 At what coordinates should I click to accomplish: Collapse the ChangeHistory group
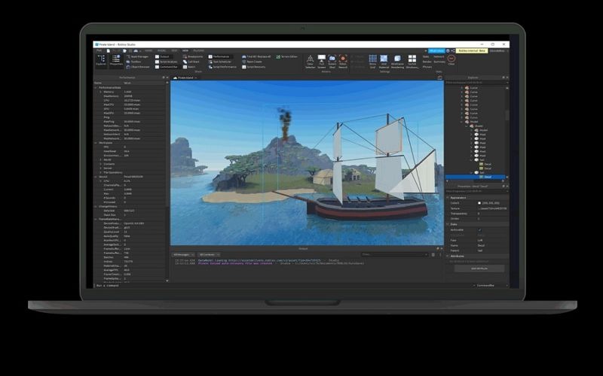tap(96, 206)
